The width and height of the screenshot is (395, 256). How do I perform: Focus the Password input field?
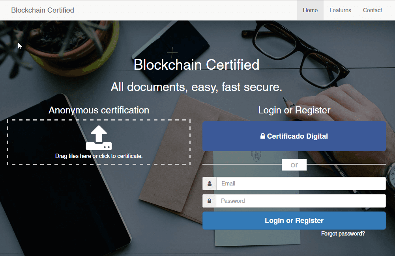(x=301, y=201)
